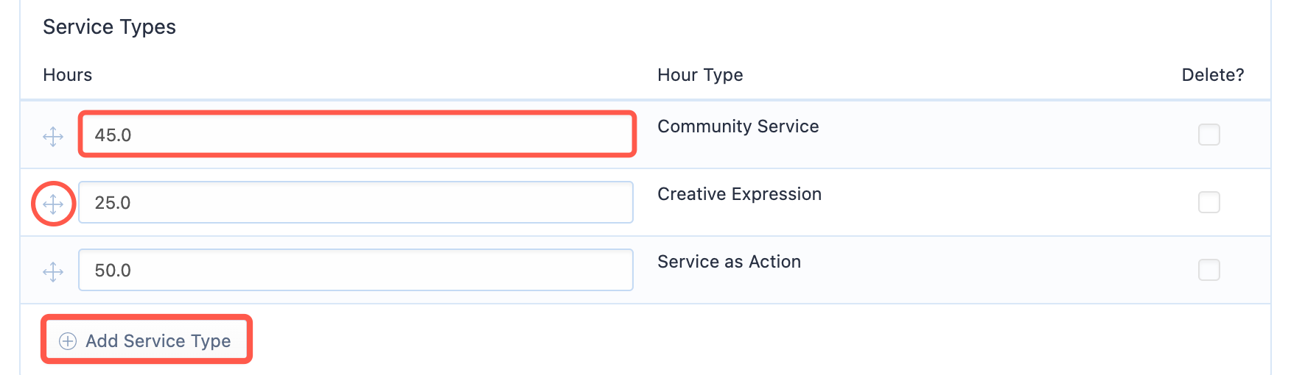Grab the move handle for Community Service row
The height and width of the screenshot is (375, 1291).
53,136
